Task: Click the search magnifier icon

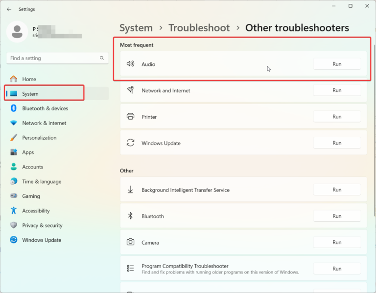Action: coord(102,58)
